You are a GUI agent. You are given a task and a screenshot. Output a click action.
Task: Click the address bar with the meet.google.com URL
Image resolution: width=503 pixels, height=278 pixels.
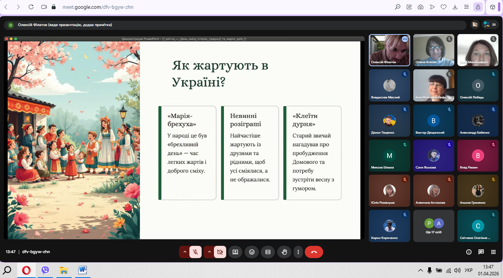tap(192, 7)
